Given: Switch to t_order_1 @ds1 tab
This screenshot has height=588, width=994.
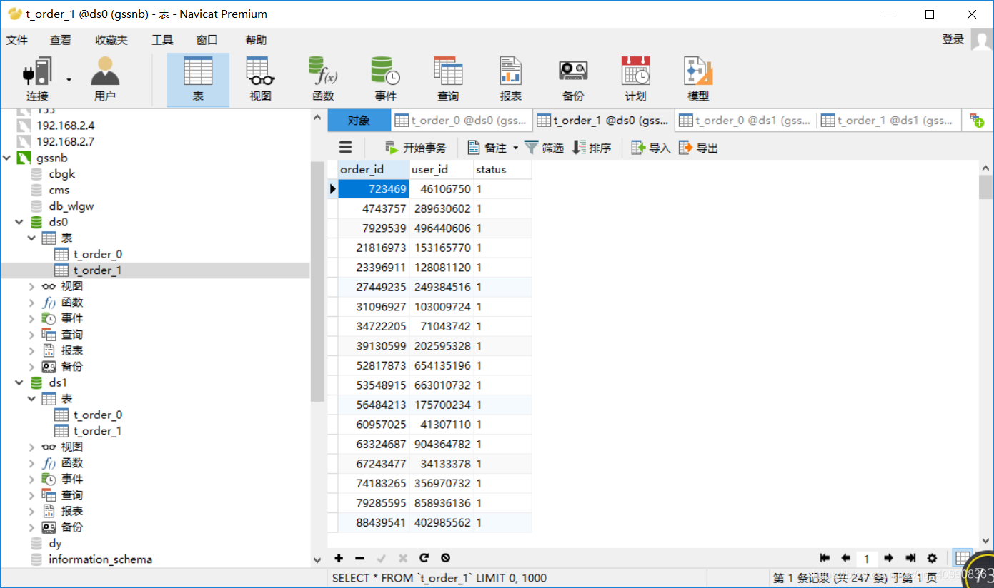Looking at the screenshot, I should (889, 121).
